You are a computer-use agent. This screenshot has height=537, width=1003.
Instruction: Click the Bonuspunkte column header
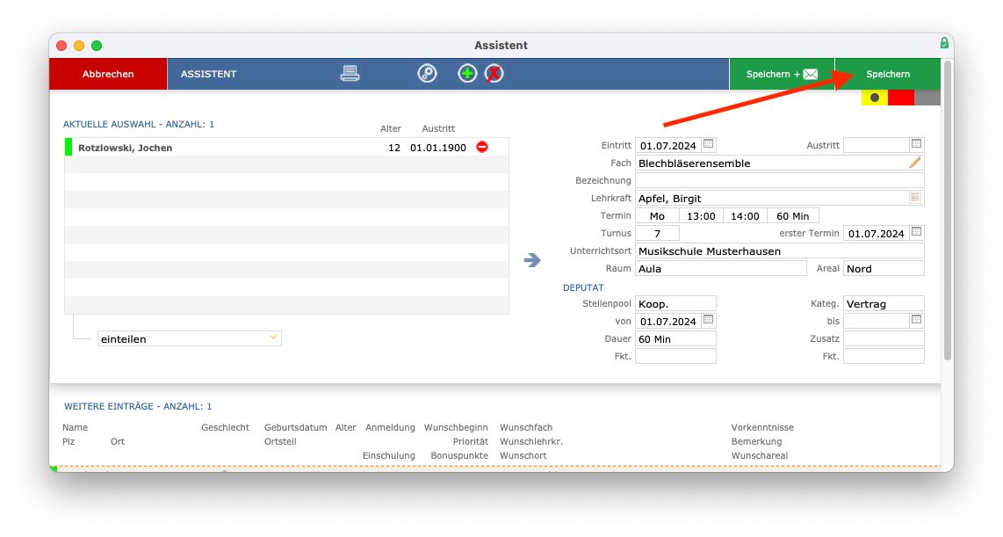click(x=459, y=455)
